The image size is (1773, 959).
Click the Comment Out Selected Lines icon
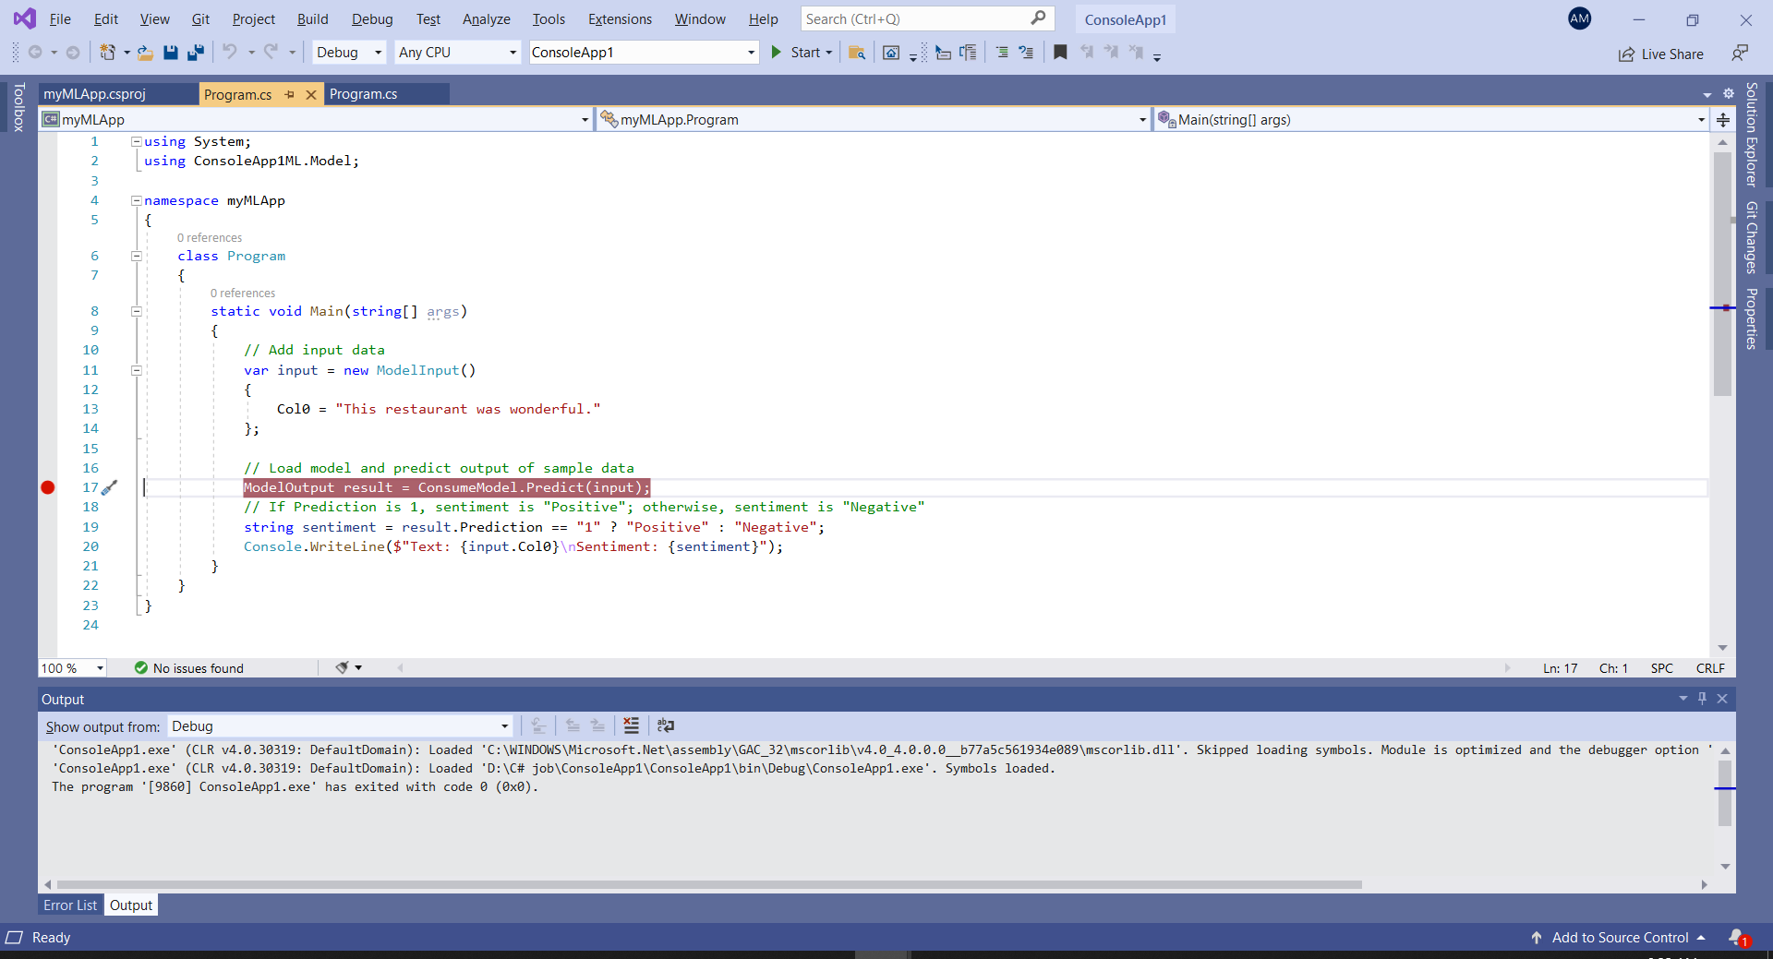[1003, 53]
